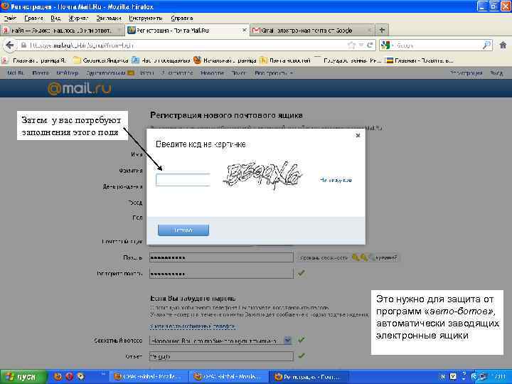
Task: Click Почта in the Mail.Ru navigation
Action: pyautogui.click(x=41, y=73)
